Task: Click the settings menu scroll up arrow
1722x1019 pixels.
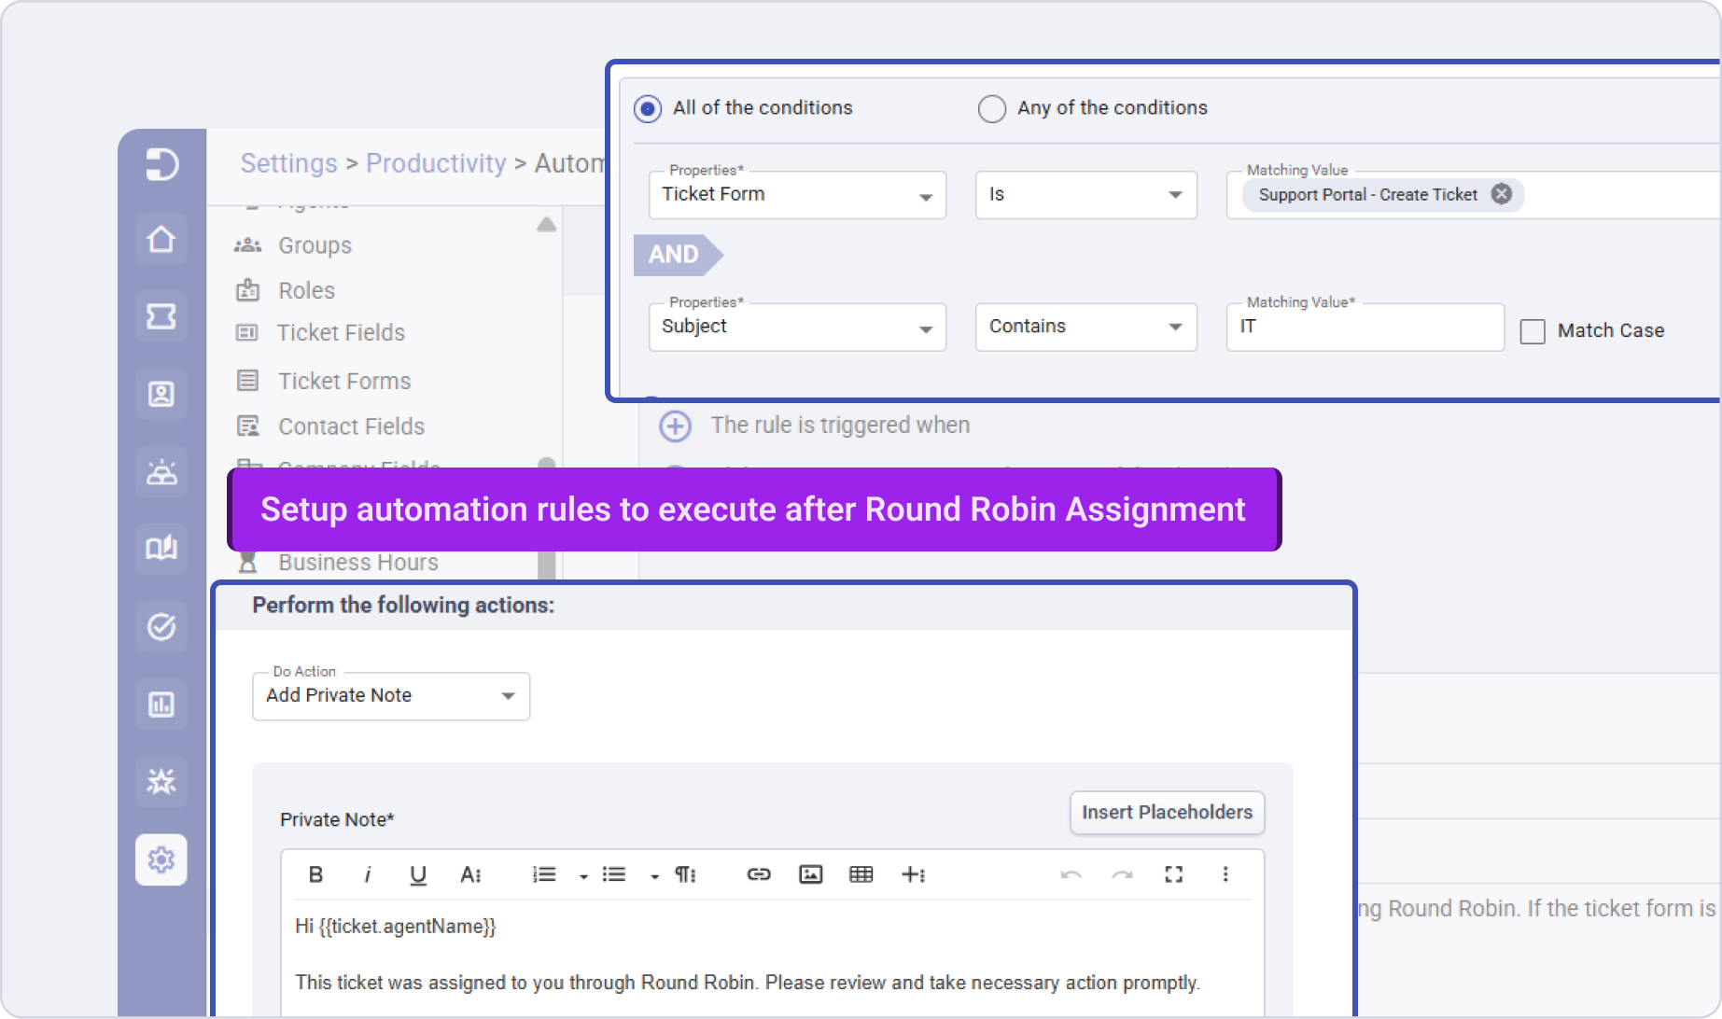Action: click(x=547, y=225)
